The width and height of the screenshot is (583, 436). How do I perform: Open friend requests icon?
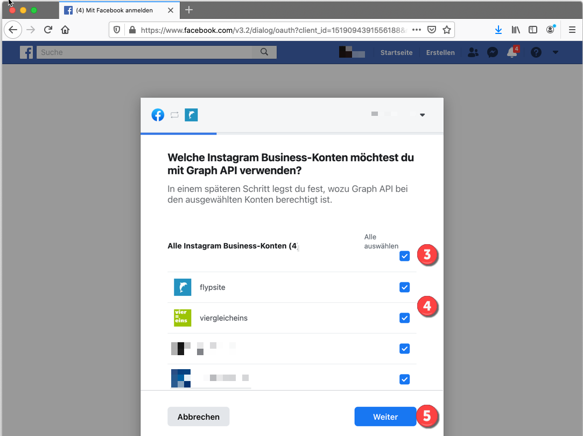tap(473, 52)
